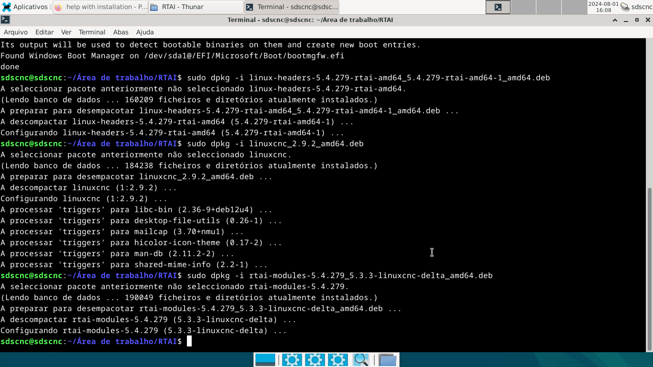The width and height of the screenshot is (653, 367).
Task: Click the 'sudo dpkg -i rtai-modules-5.4.279' command
Action: click(x=340, y=276)
